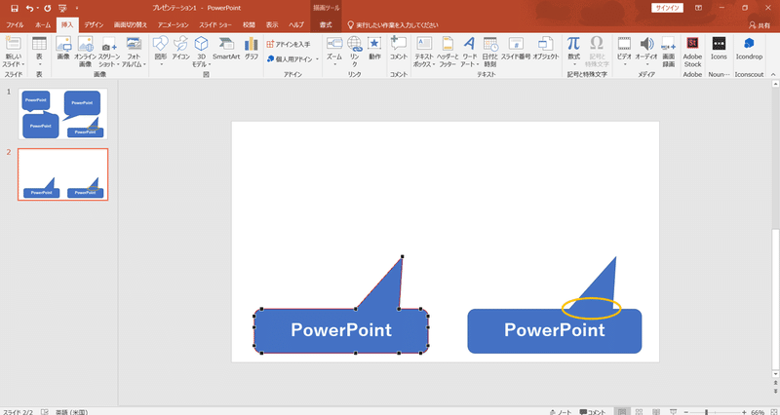
Task: Insert a new slide (新しいスライド)
Action: (14, 53)
